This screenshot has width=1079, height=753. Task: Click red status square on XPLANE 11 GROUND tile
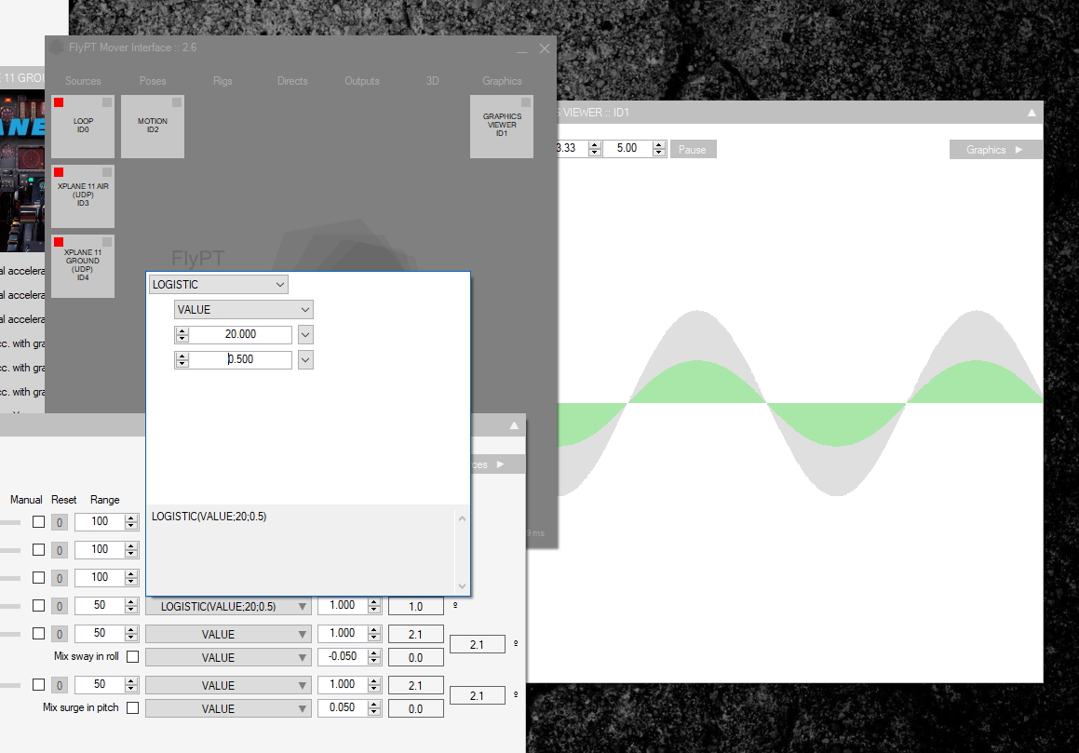(x=59, y=242)
